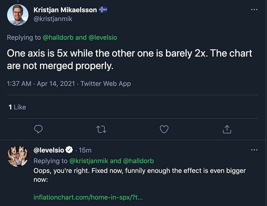Visit the @halldorb profile mention
This screenshot has height=206, width=267.
tap(58, 38)
